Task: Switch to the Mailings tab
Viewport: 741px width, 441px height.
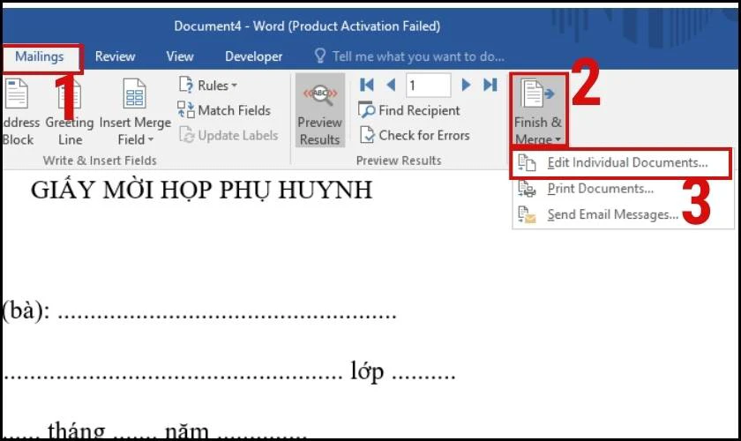Action: click(40, 56)
